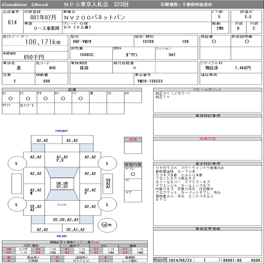Click inspection expiry '抹消'
This screenshot has width=264, height=264.
tap(84, 68)
